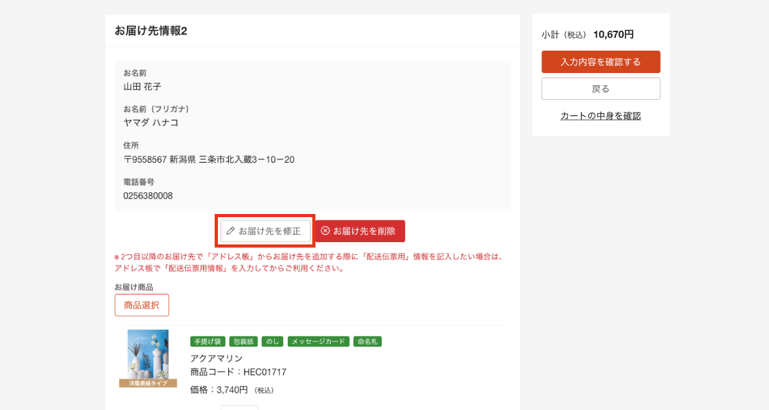
Task: Click the subtotal amount 10,670円
Action: 613,35
